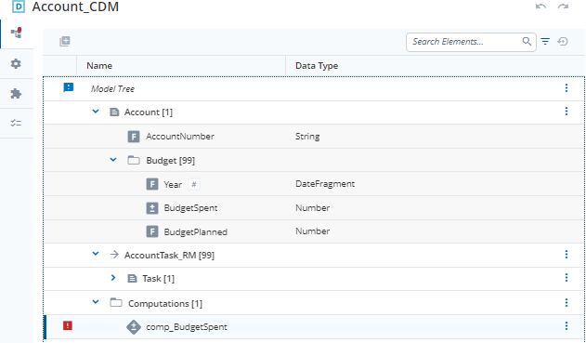Select the AccountNumber field

(x=180, y=137)
